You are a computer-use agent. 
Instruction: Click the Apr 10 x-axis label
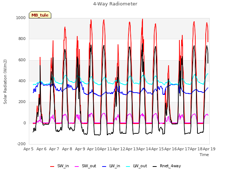[x=93, y=149]
